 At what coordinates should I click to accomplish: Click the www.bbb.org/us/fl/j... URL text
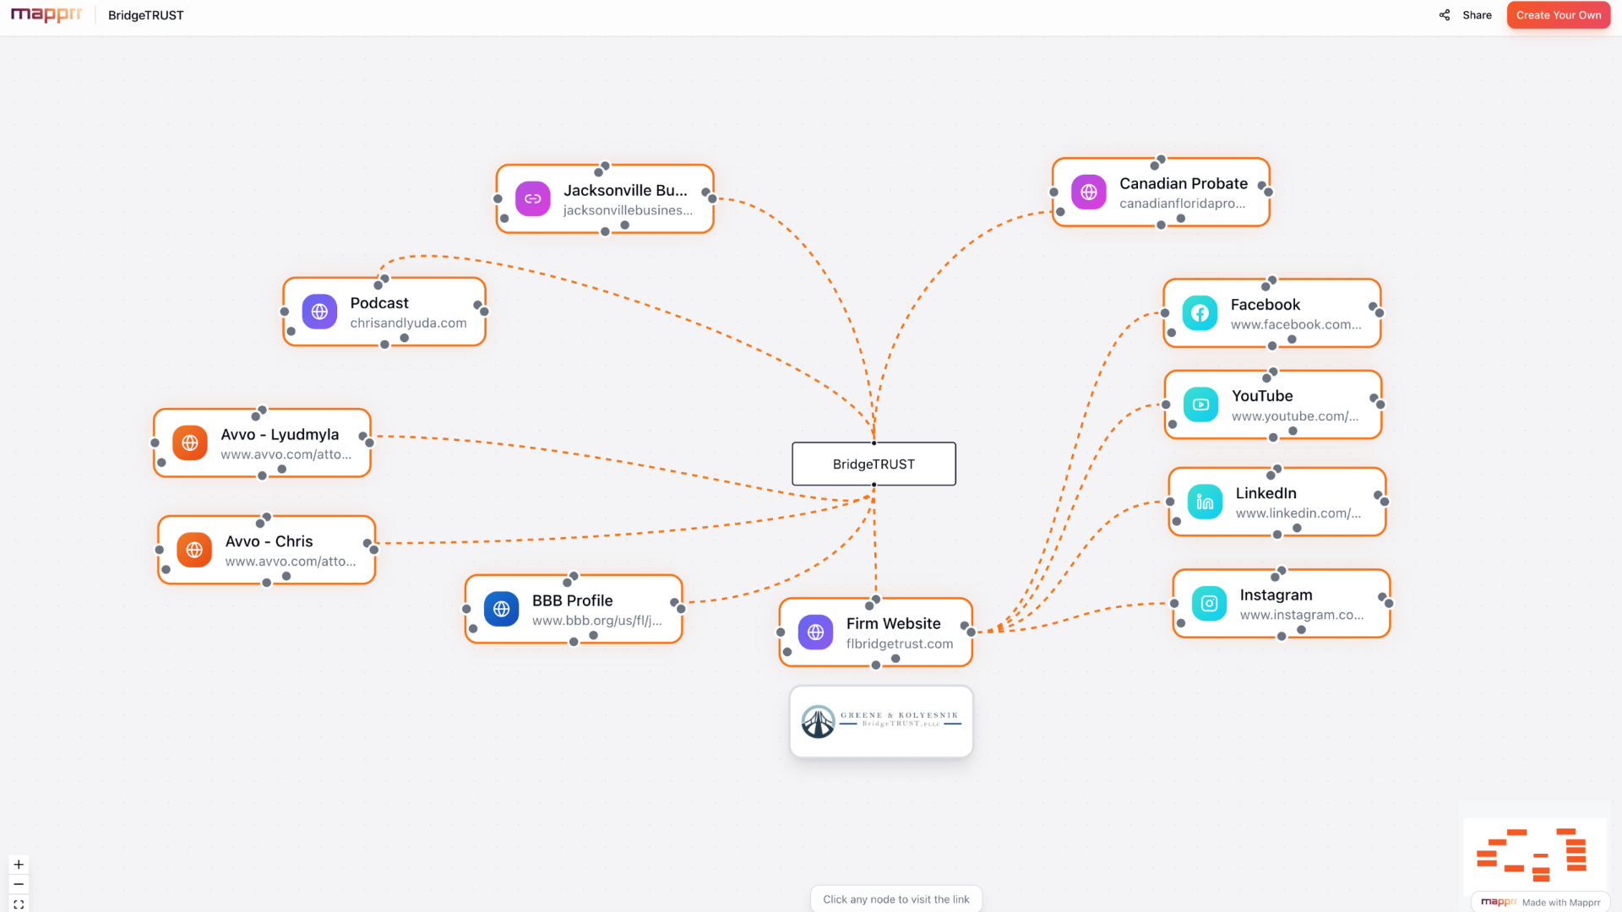coord(596,621)
